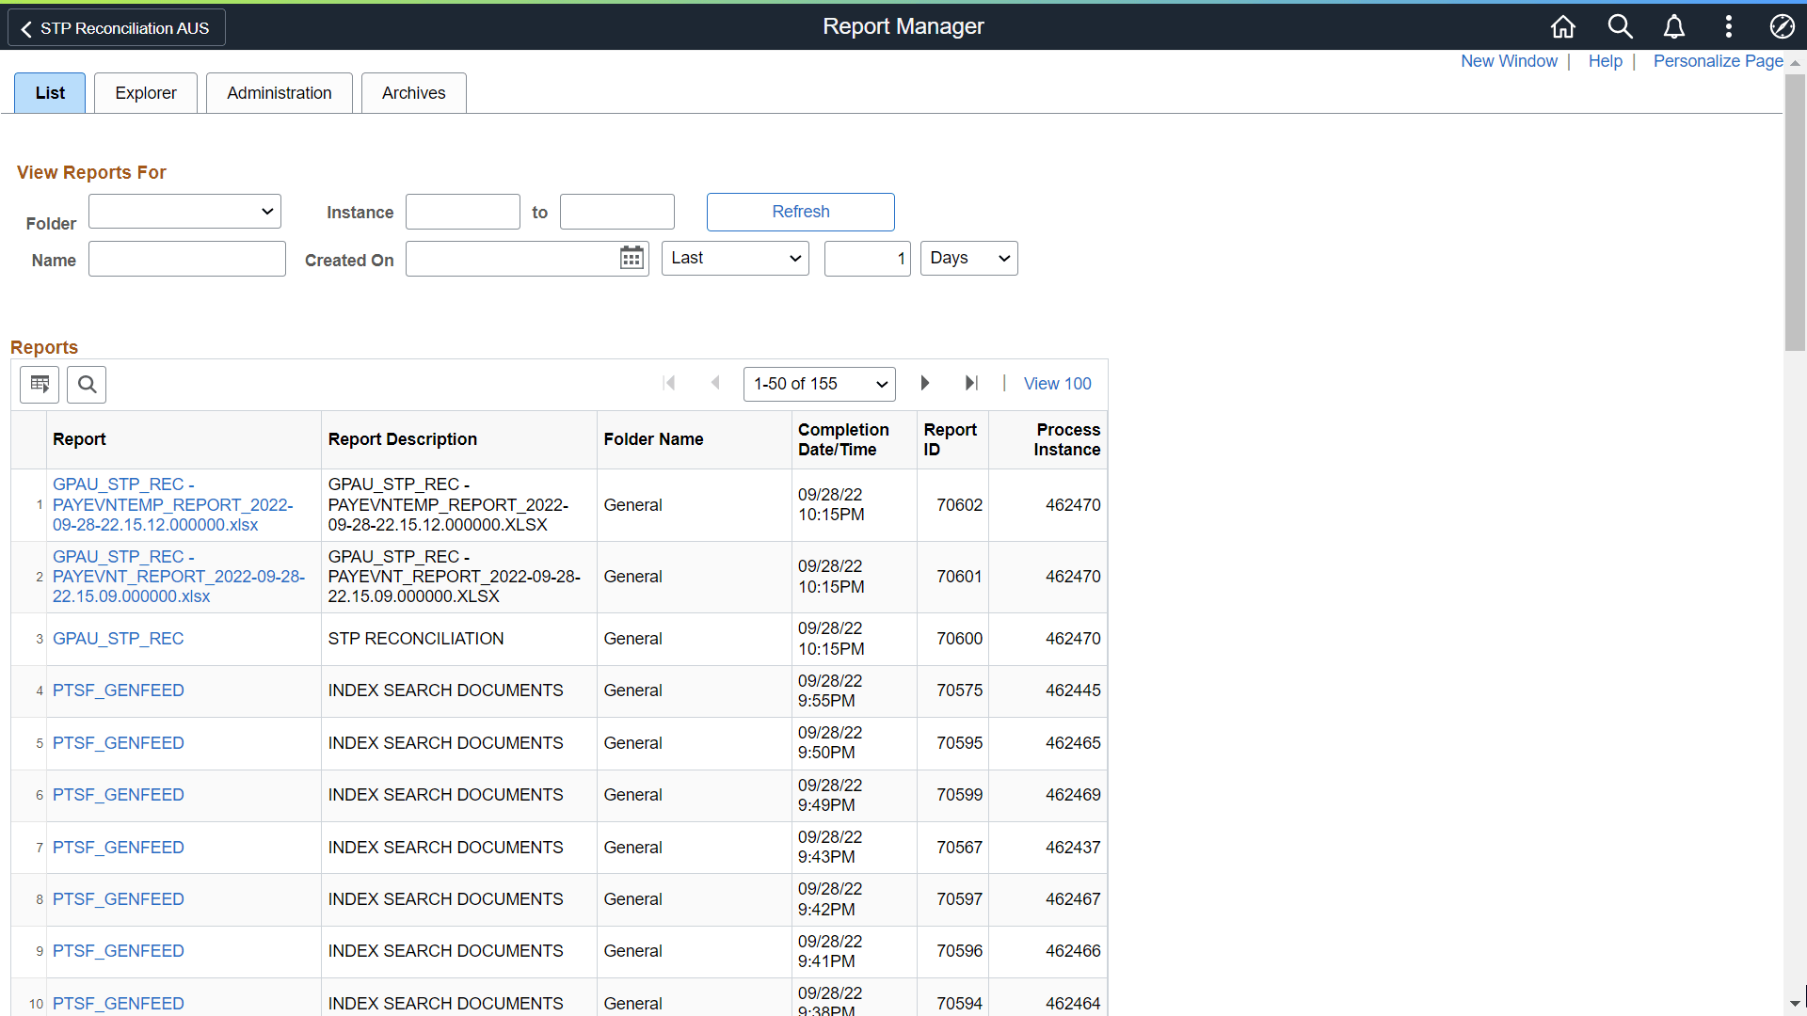Open the home page via the Home icon

[x=1562, y=26]
